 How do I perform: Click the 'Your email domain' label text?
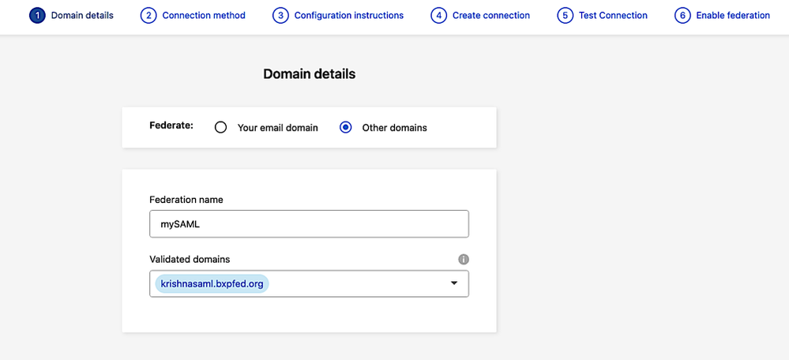click(278, 127)
